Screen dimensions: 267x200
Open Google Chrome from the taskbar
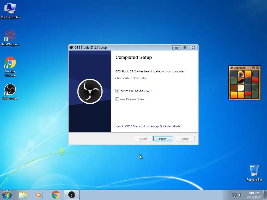[55, 195]
